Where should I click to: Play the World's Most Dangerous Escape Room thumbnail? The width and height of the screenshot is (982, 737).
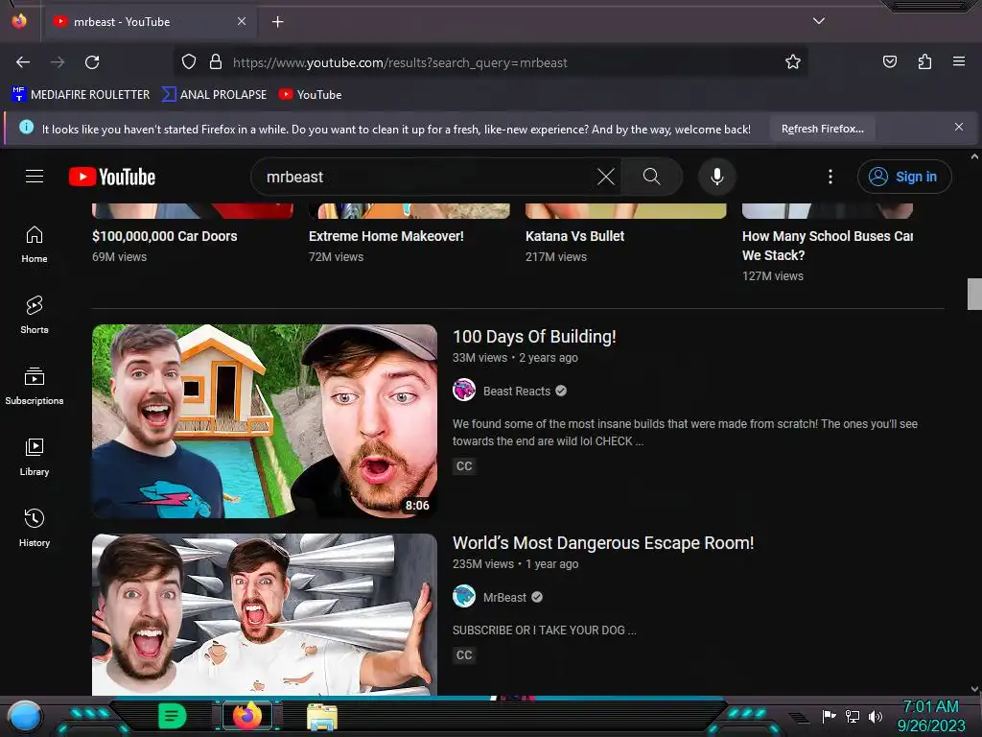[x=265, y=614]
